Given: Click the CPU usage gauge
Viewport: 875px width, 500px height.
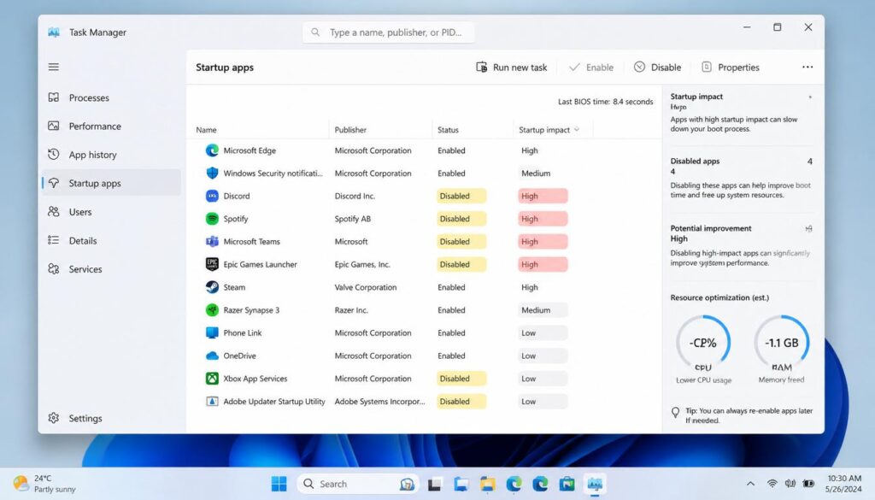Looking at the screenshot, I should click(x=703, y=343).
